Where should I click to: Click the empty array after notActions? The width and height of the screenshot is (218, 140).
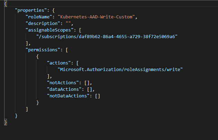coord(87,83)
